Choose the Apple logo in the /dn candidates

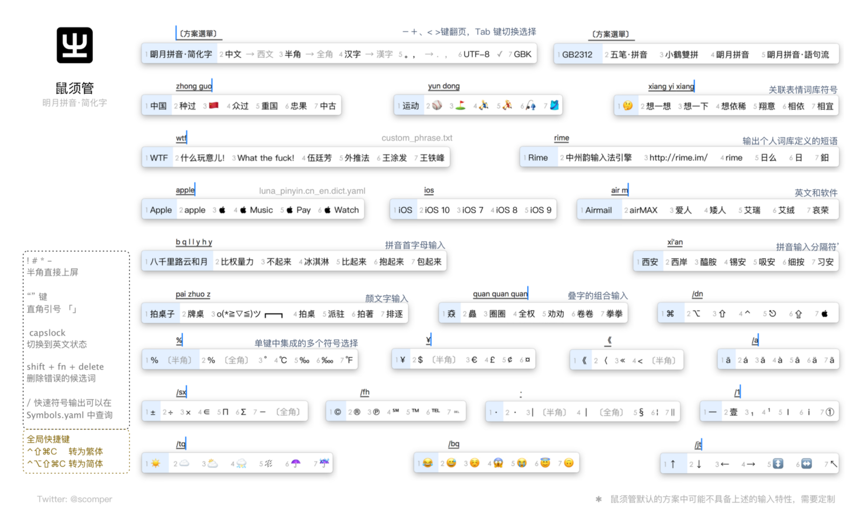[824, 314]
